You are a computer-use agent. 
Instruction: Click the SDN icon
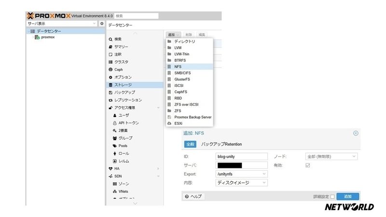(110, 176)
